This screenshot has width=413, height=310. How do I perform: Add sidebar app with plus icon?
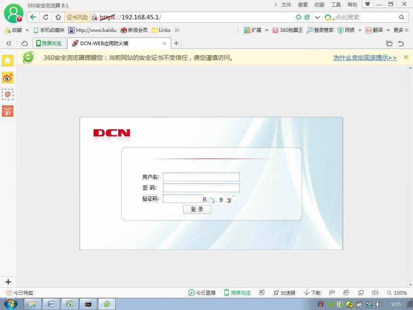point(8,282)
